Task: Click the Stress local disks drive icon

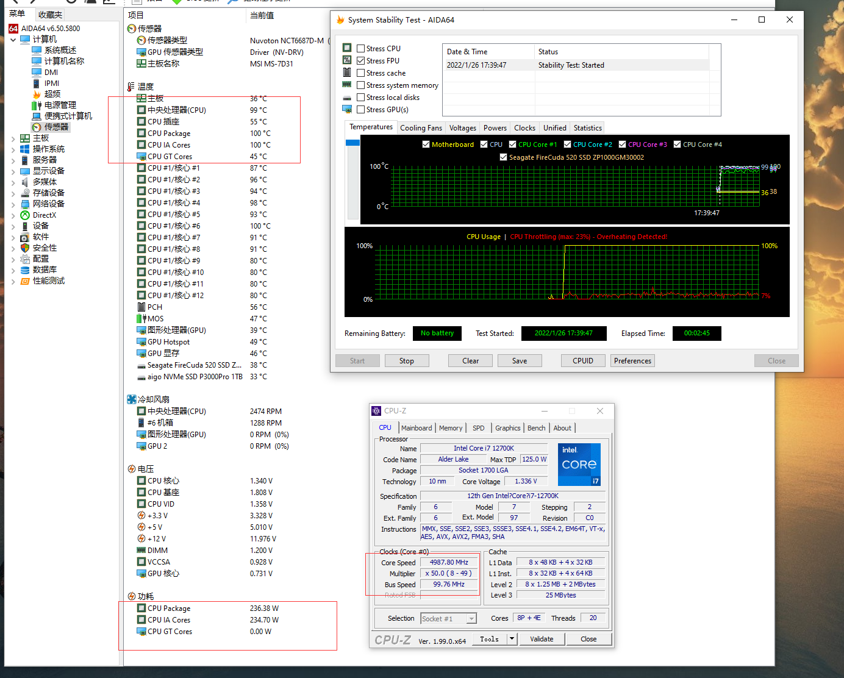Action: 347,98
